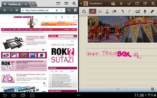
Task: Switch to pencil edit mode
Action: (152, 11)
